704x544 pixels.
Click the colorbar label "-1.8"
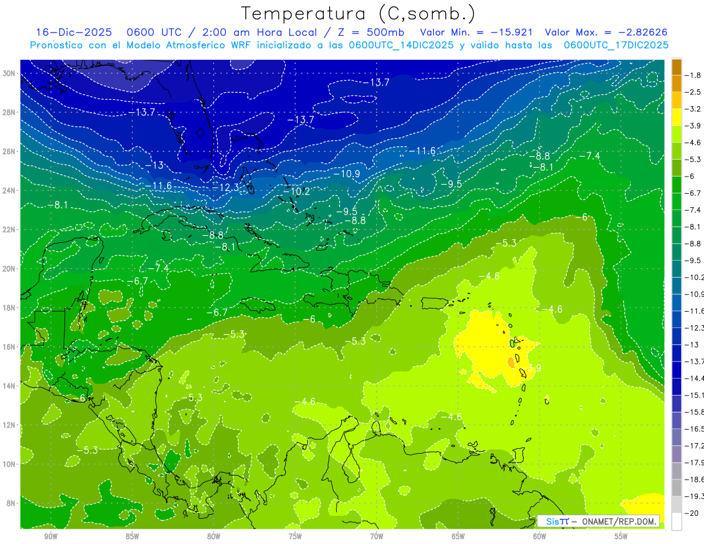coord(693,75)
